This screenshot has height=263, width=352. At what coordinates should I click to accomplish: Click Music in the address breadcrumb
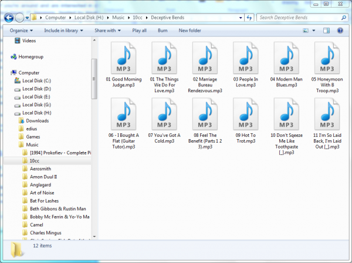pos(118,18)
